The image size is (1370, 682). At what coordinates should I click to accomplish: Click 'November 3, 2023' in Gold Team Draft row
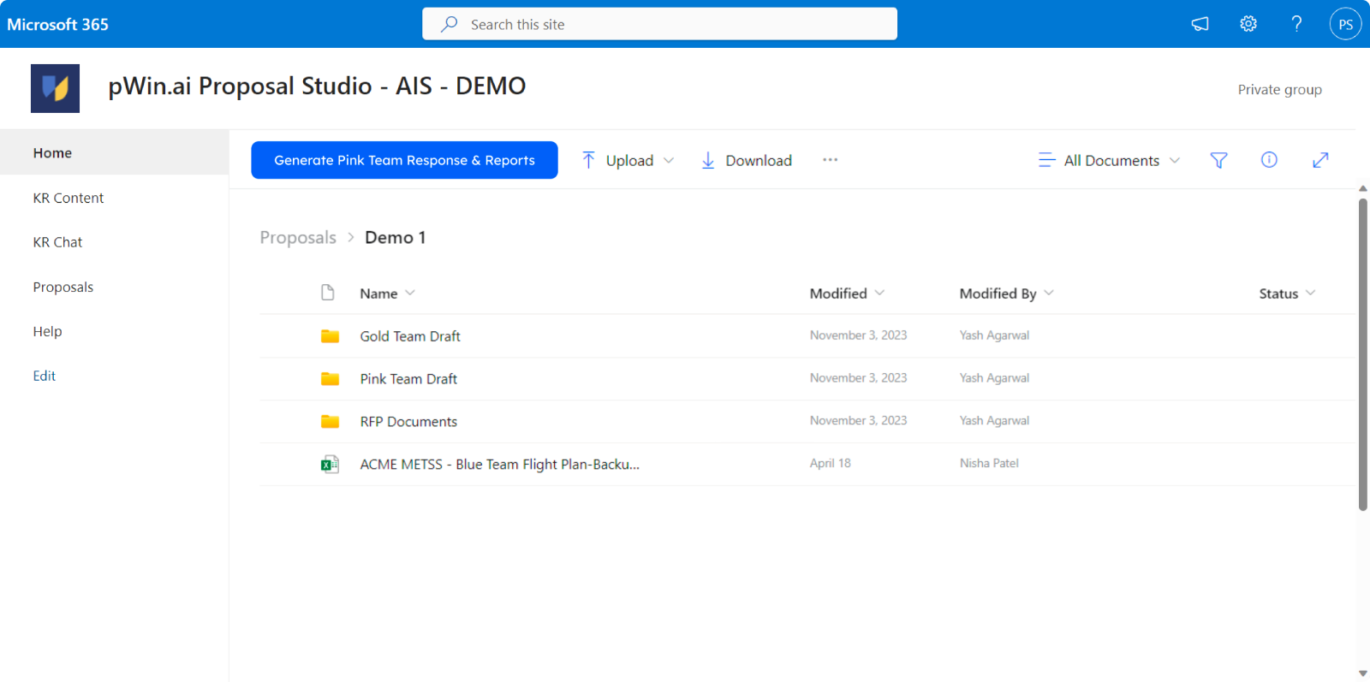click(x=858, y=335)
